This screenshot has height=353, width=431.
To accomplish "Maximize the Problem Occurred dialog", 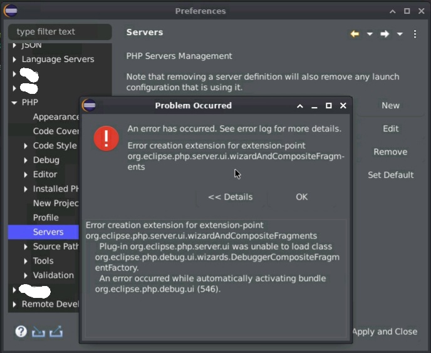I will (x=329, y=106).
